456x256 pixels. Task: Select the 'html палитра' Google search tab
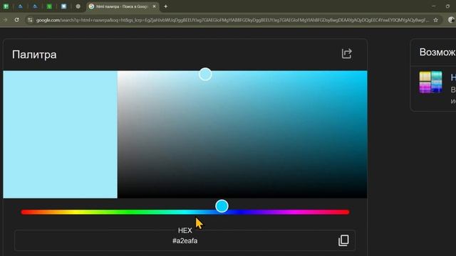[122, 6]
